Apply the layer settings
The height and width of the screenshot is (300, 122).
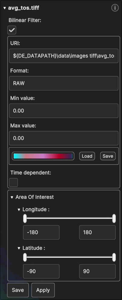tap(43, 290)
